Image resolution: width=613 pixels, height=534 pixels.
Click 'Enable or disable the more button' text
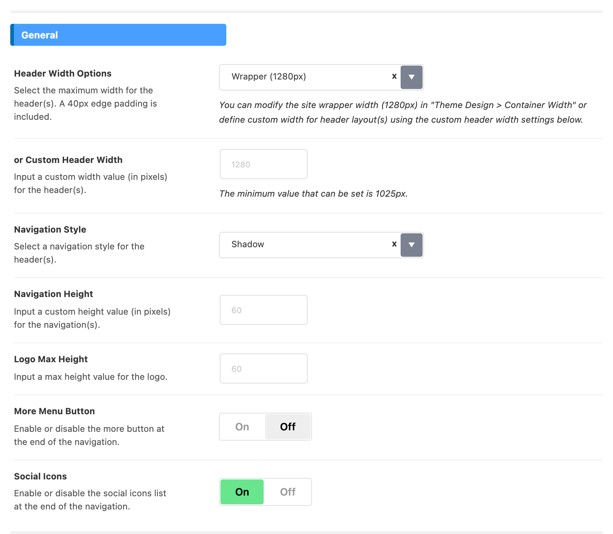click(89, 435)
